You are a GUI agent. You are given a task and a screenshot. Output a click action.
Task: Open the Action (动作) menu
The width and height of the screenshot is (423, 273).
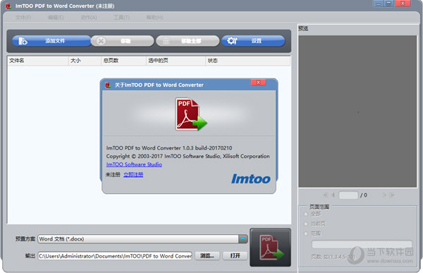89,18
